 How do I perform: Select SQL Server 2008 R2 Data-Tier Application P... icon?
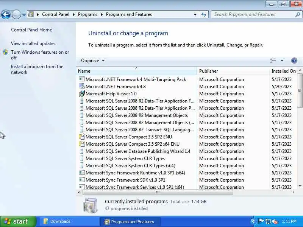pyautogui.click(x=82, y=108)
